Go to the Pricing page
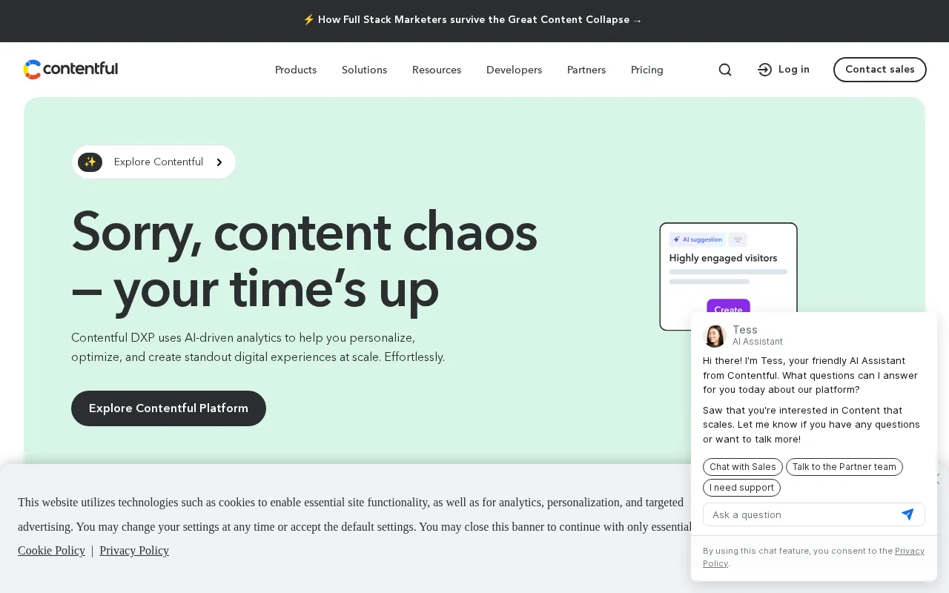This screenshot has height=593, width=949. [x=647, y=70]
